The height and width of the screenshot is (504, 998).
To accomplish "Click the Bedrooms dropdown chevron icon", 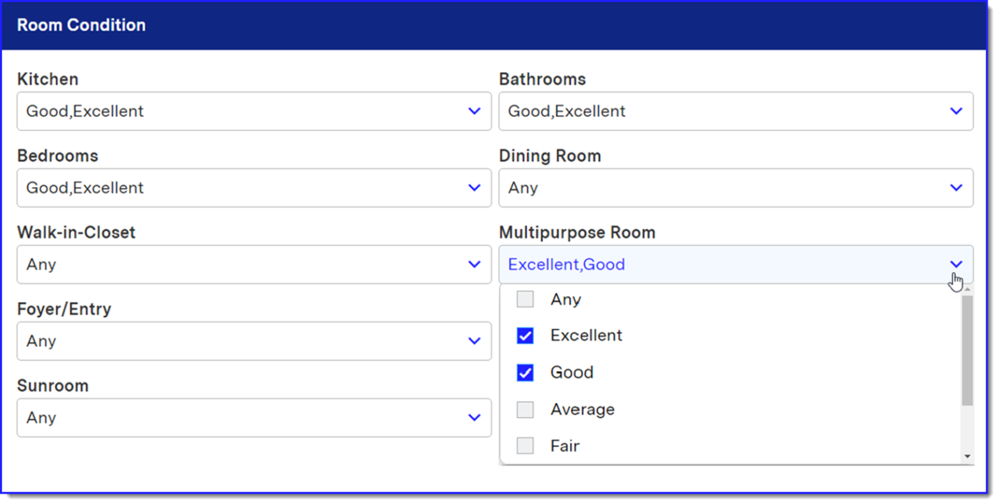I will pos(474,188).
